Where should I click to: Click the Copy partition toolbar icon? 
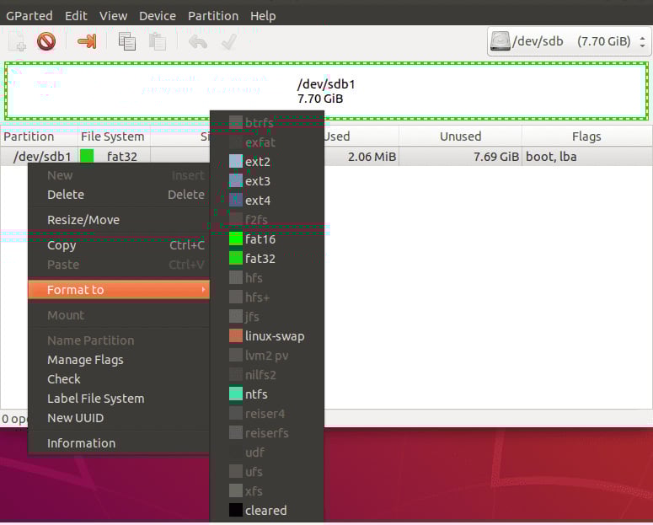coord(127,41)
